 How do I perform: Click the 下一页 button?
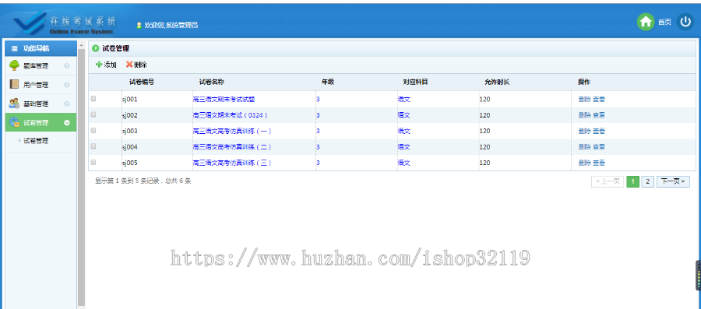(673, 181)
